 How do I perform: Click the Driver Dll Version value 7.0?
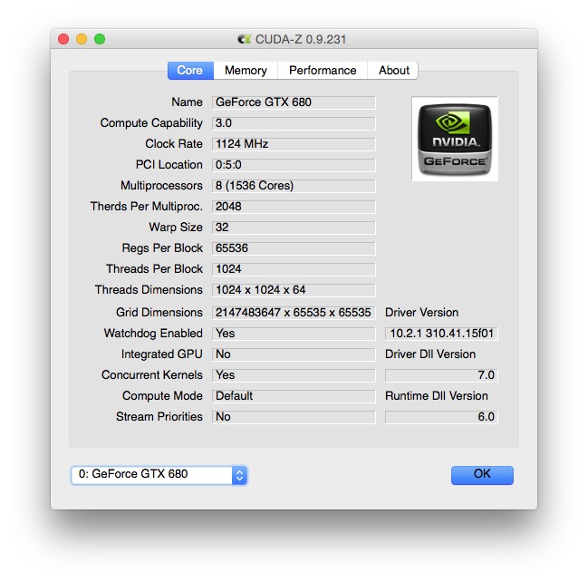coord(441,375)
